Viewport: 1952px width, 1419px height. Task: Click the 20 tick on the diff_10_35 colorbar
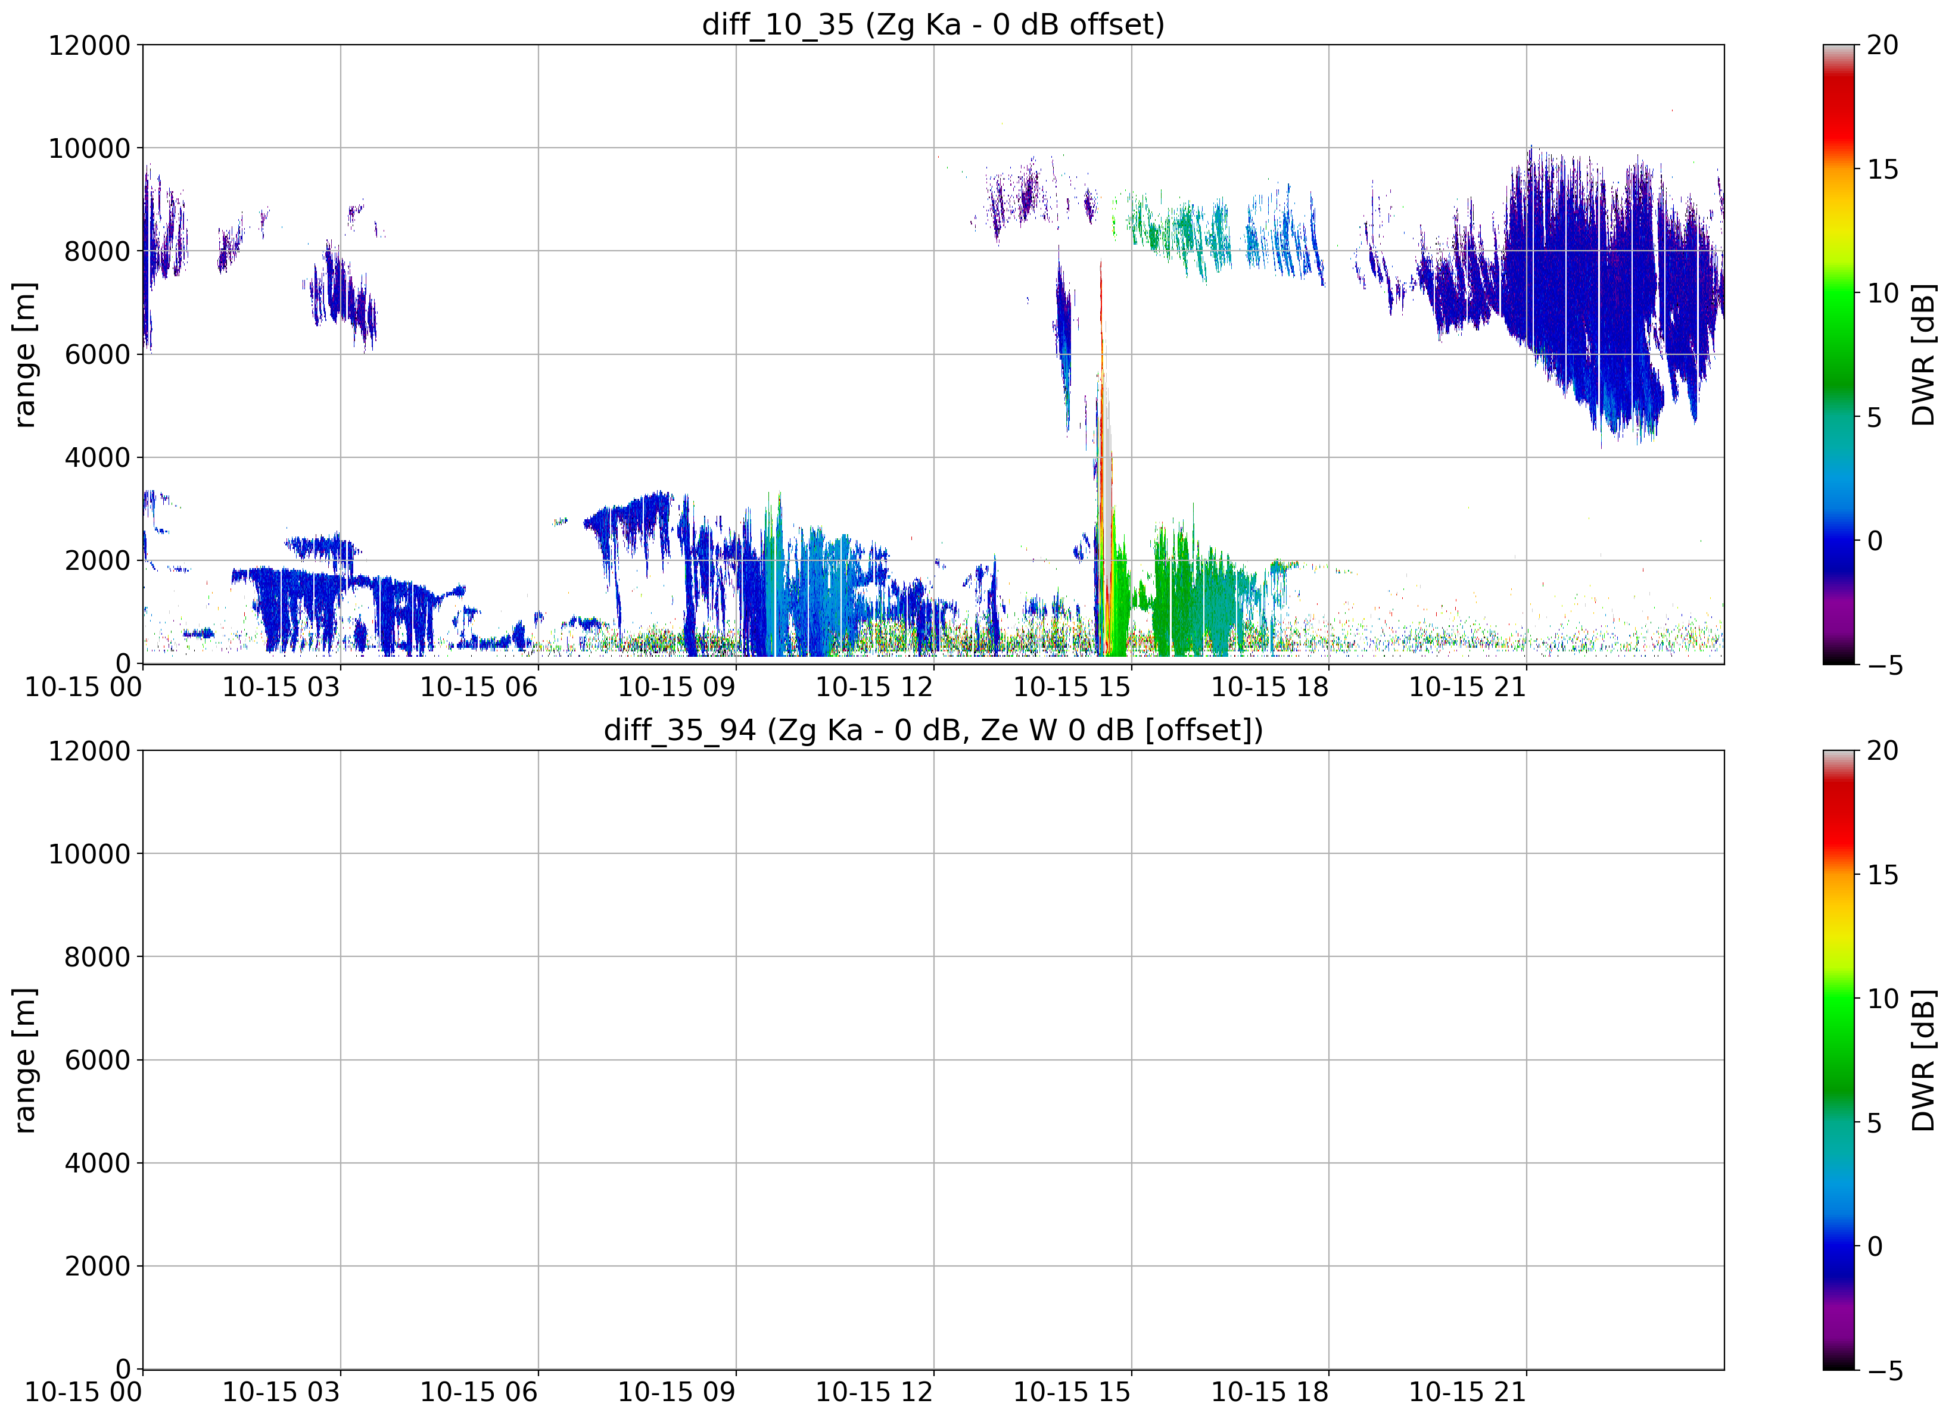(1882, 45)
